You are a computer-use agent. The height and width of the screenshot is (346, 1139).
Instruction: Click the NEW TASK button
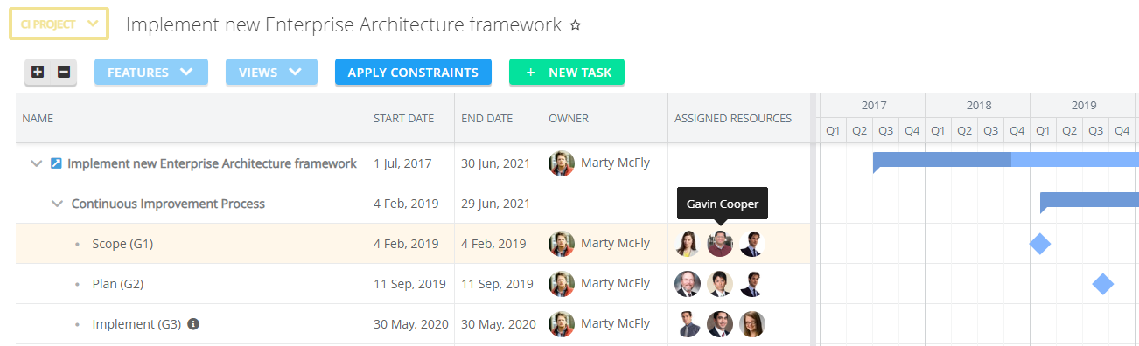point(567,73)
